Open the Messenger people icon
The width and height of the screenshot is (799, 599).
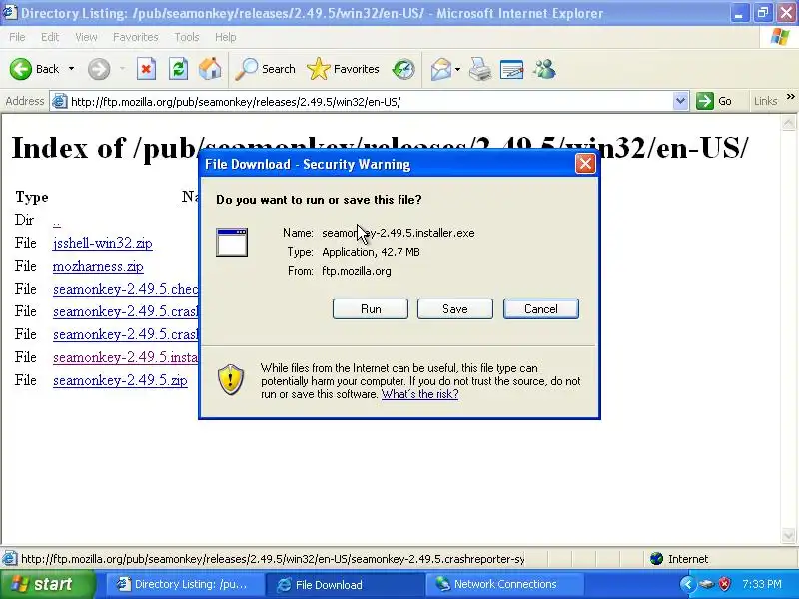pos(544,69)
